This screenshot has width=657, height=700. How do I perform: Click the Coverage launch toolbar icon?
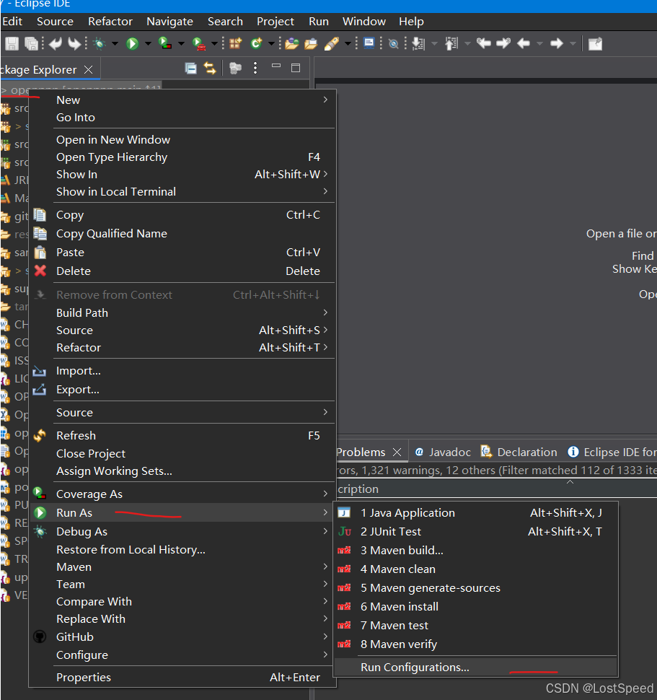(x=165, y=43)
